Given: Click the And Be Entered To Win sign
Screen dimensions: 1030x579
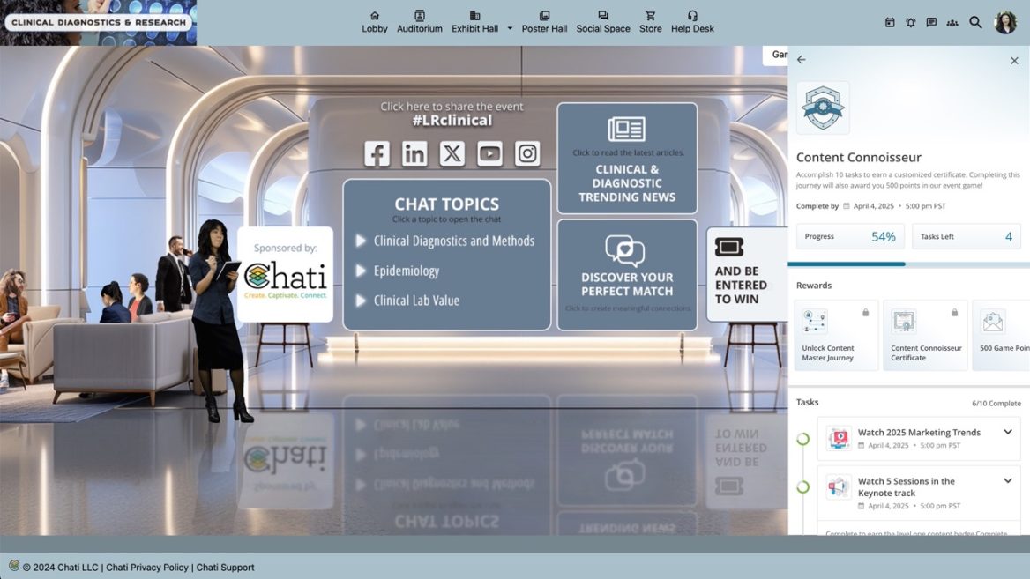Looking at the screenshot, I should pos(747,274).
